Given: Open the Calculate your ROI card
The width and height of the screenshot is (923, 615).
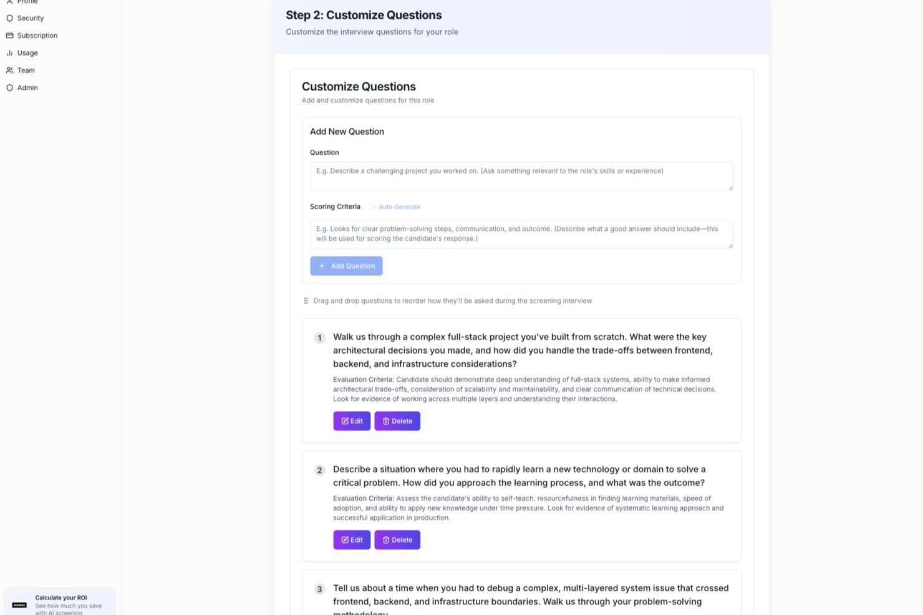Looking at the screenshot, I should 60,602.
